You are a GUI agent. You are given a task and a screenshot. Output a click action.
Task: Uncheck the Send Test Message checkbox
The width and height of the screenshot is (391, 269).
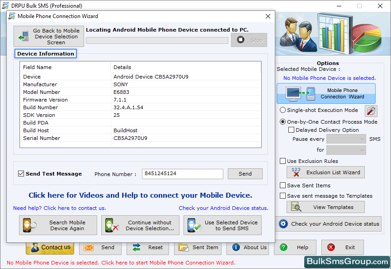21,174
